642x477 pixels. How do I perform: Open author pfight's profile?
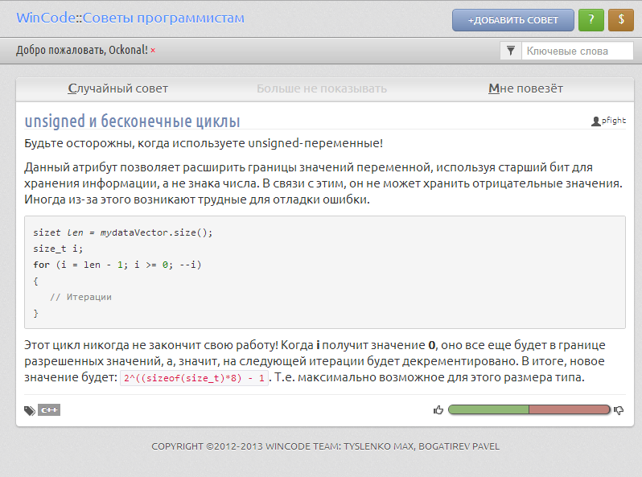[613, 121]
